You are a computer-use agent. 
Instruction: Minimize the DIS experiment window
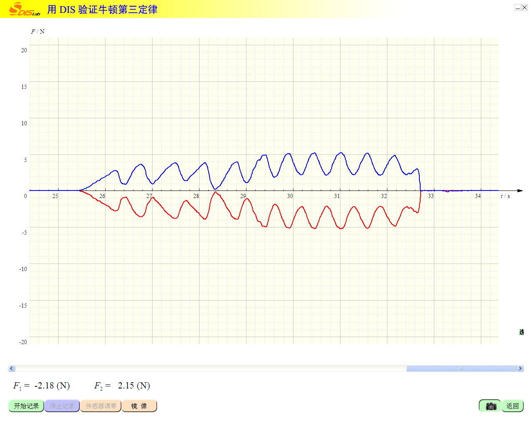click(518, 7)
